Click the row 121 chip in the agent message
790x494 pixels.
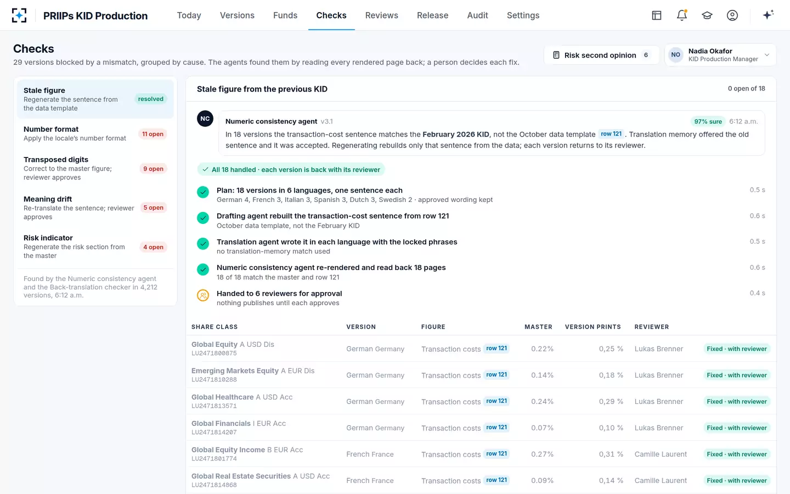(x=611, y=134)
